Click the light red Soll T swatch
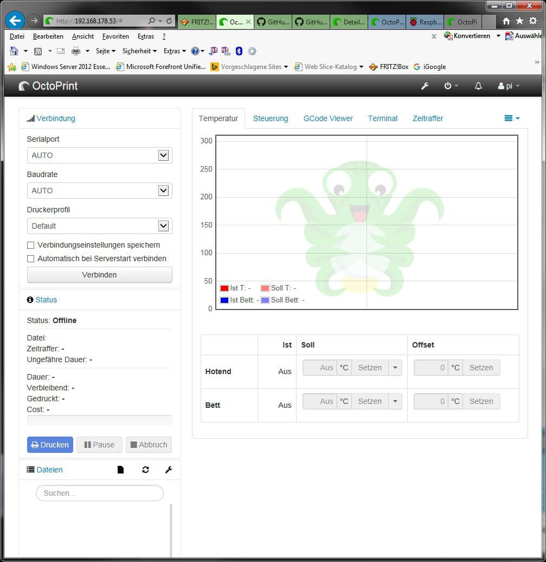The width and height of the screenshot is (546, 562). point(265,288)
